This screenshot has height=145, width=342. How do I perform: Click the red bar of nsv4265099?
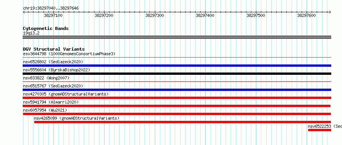[183, 122]
